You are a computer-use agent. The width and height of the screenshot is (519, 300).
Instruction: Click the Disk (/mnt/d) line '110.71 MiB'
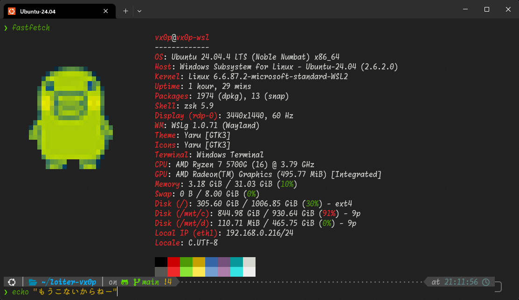coord(256,223)
